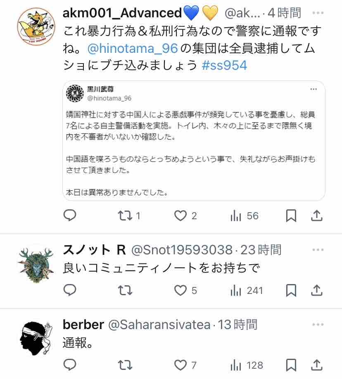The height and width of the screenshot is (379, 342).
Task: Open the @hinotama_96 mention link
Action: (x=133, y=48)
